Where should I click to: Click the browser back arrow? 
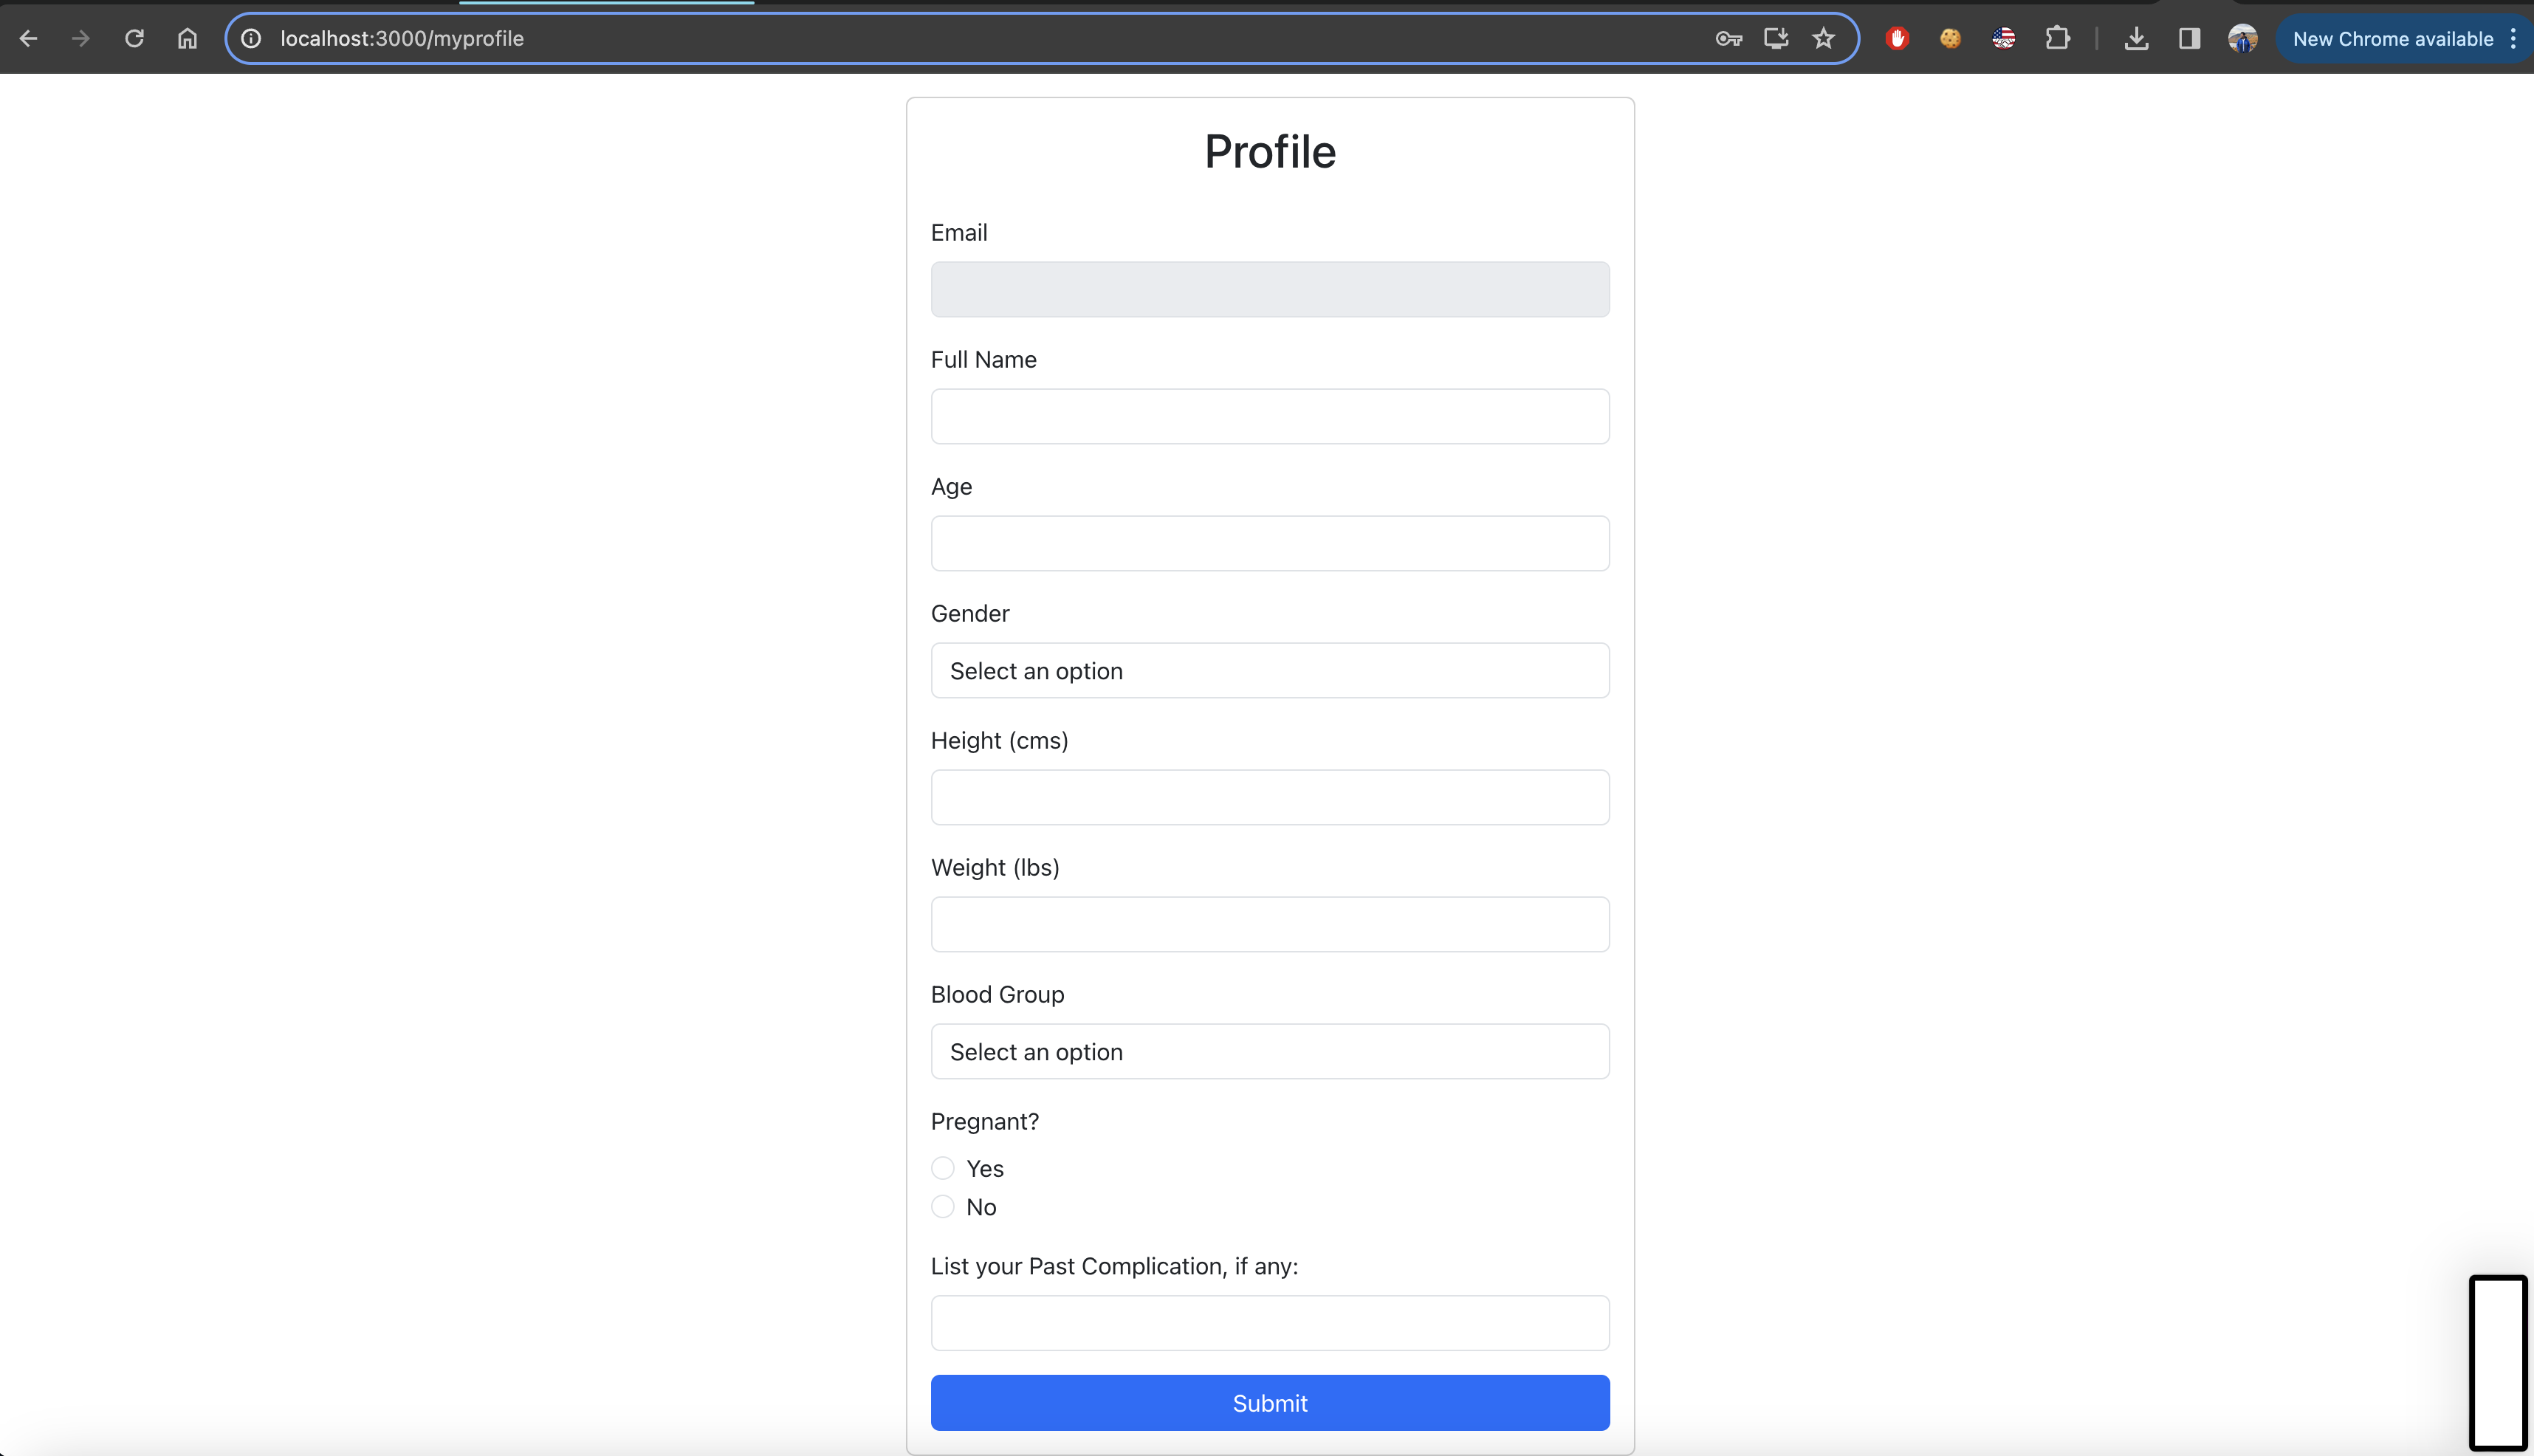click(28, 38)
